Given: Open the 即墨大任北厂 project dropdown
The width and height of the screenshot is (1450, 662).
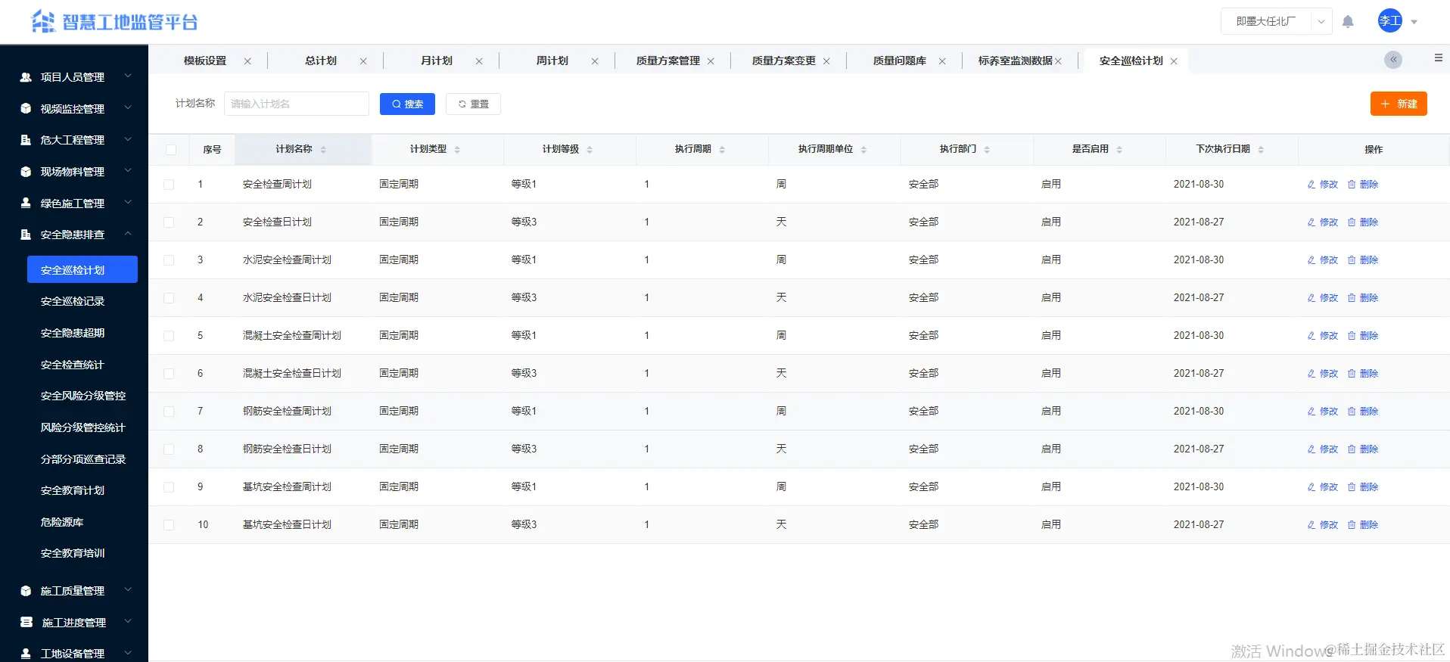Looking at the screenshot, I should [x=1276, y=21].
